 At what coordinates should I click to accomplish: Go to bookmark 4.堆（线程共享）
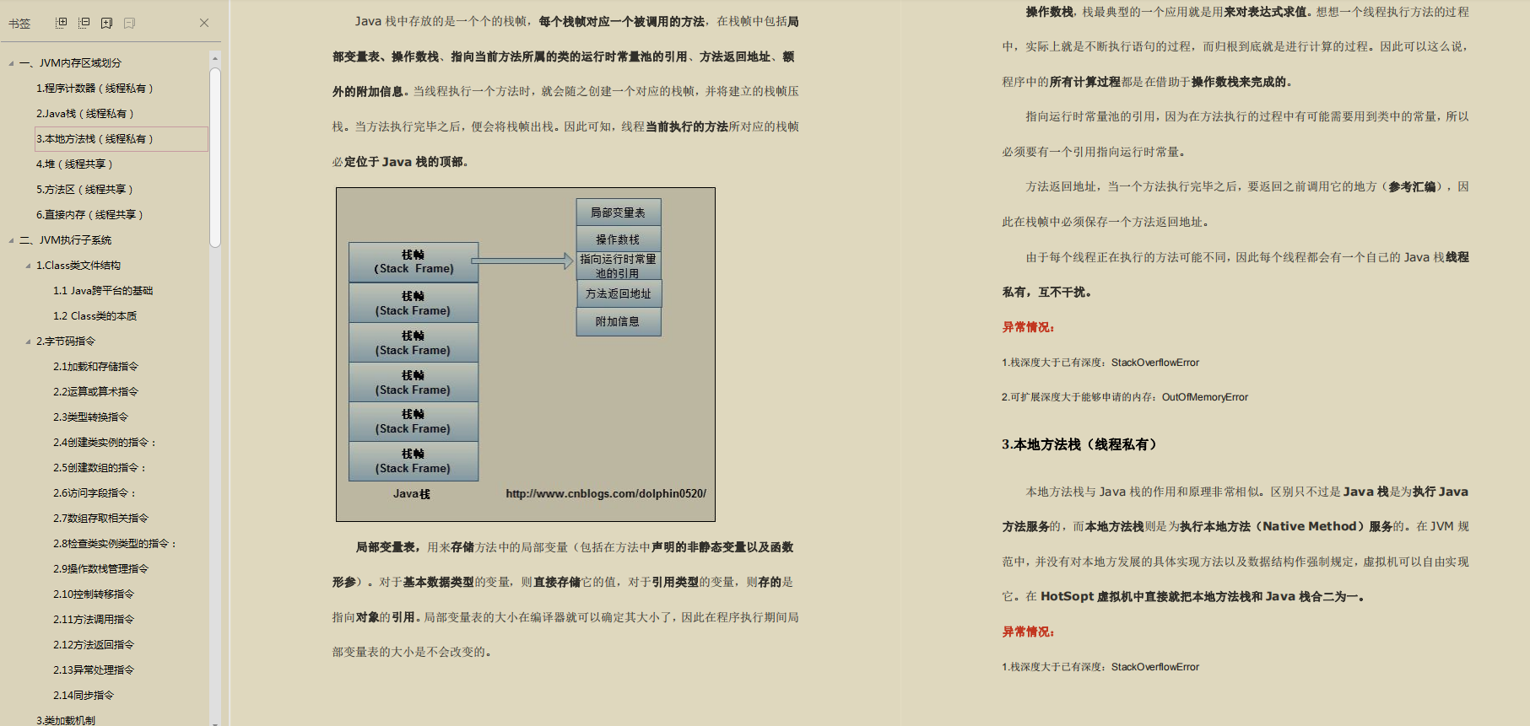pyautogui.click(x=74, y=164)
